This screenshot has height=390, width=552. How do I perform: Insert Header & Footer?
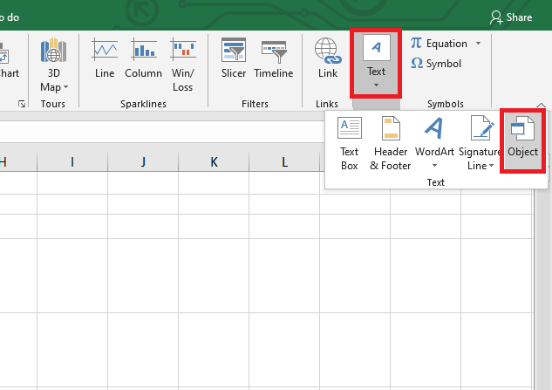coord(391,143)
